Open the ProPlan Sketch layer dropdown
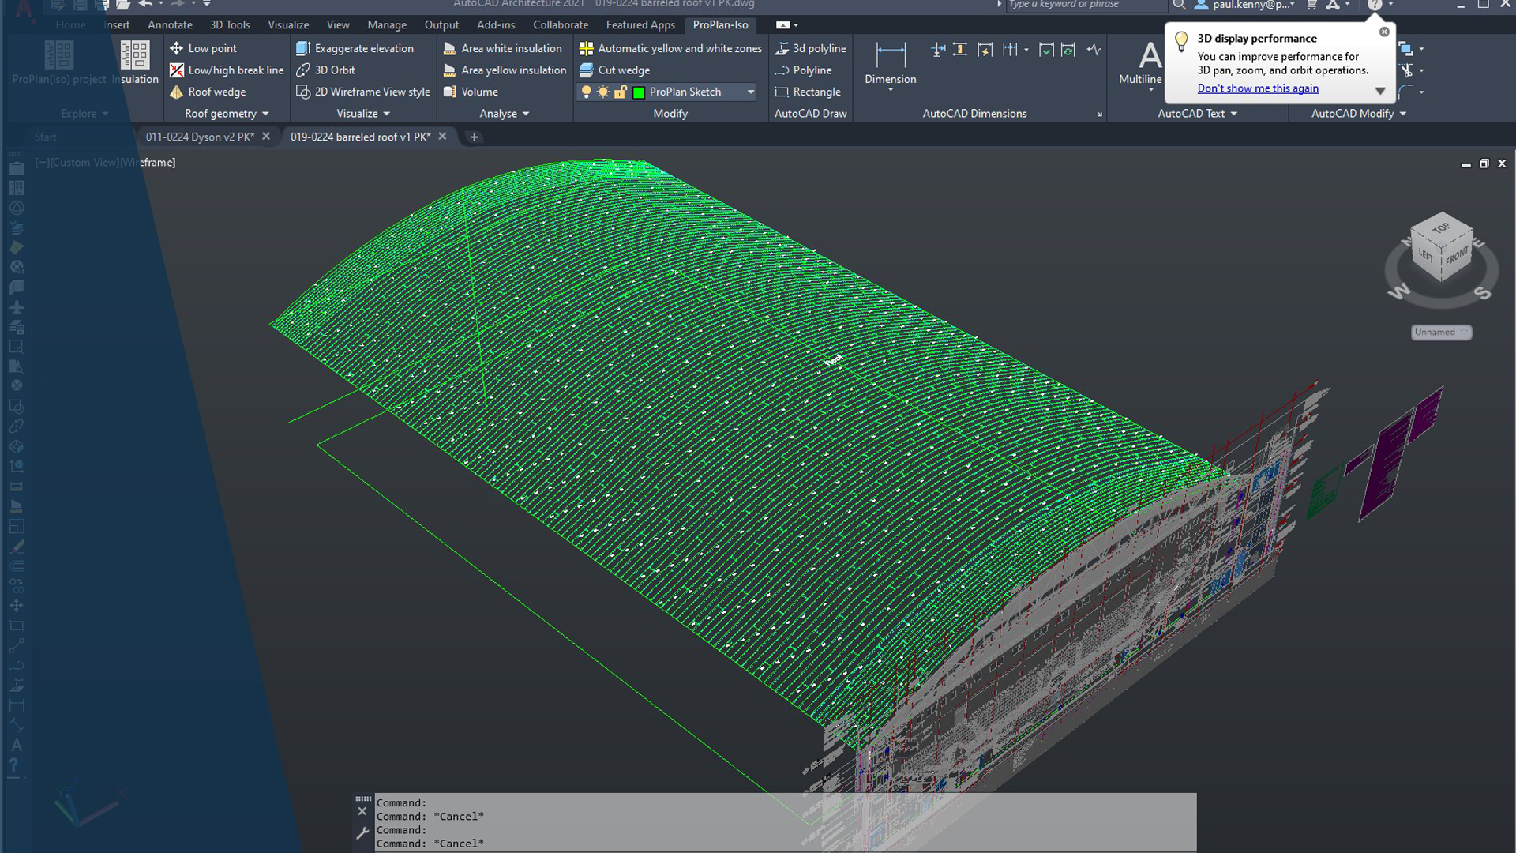 tap(750, 92)
